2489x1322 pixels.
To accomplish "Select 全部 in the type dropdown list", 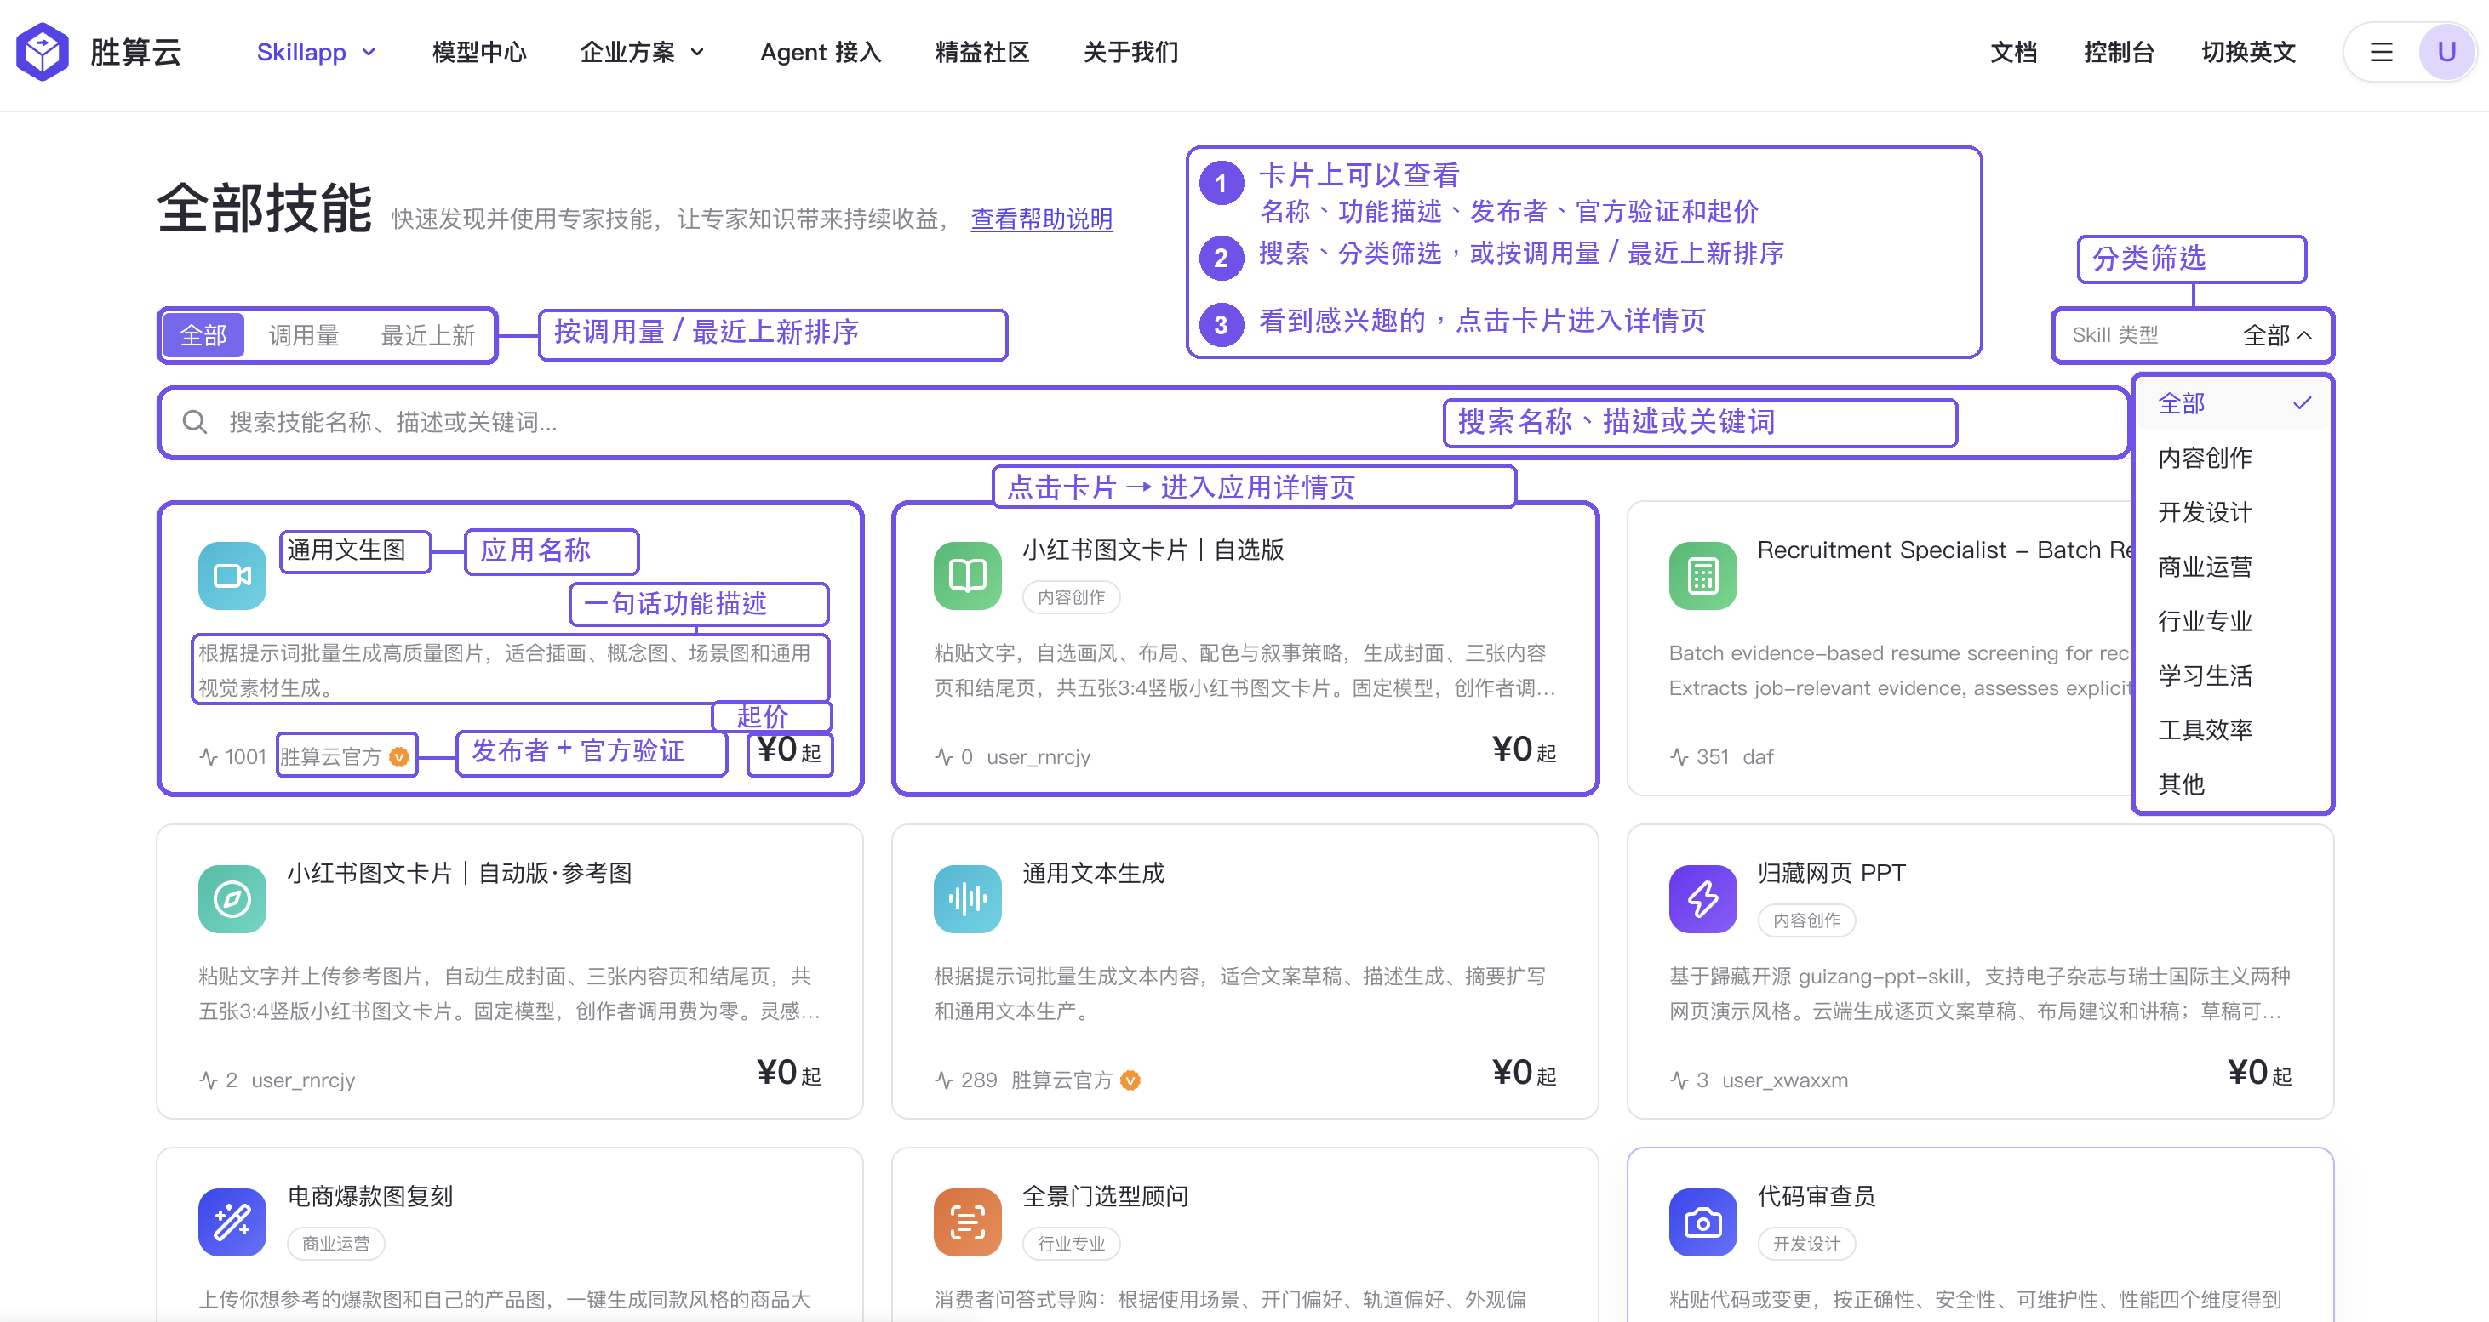I will [x=2232, y=402].
